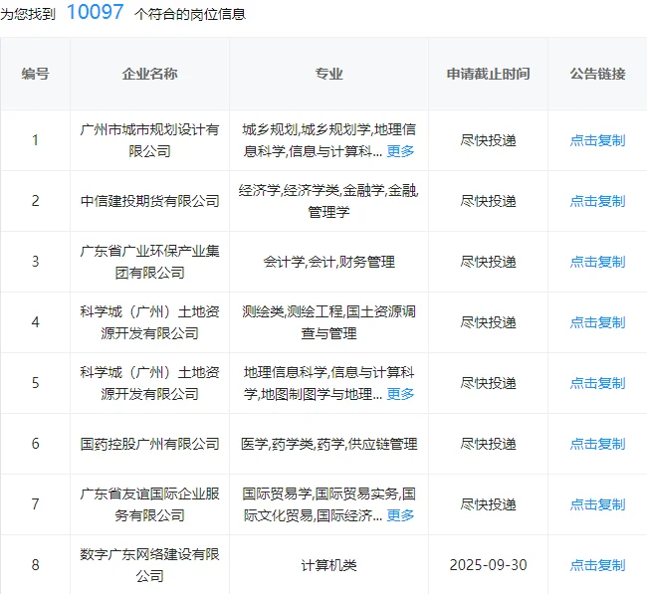The height and width of the screenshot is (594, 647).
Task: Click the 申请截止时间 column header
Action: pos(488,74)
